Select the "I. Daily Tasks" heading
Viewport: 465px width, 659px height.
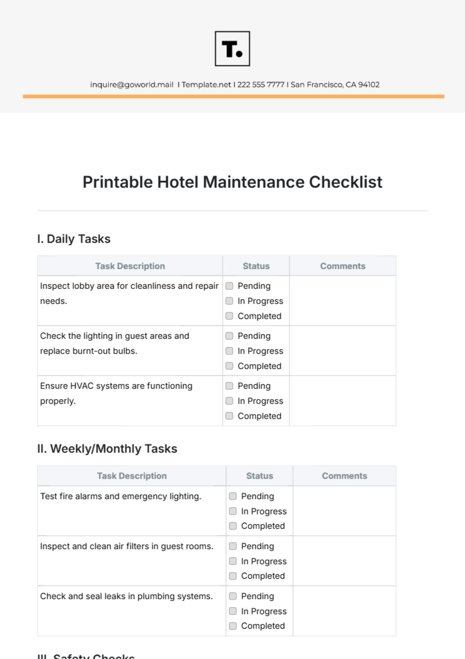point(74,239)
